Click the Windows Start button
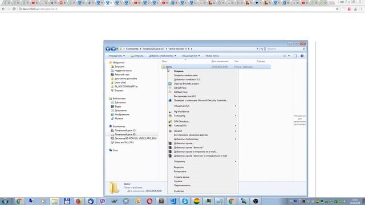365x205 pixels. point(5,201)
